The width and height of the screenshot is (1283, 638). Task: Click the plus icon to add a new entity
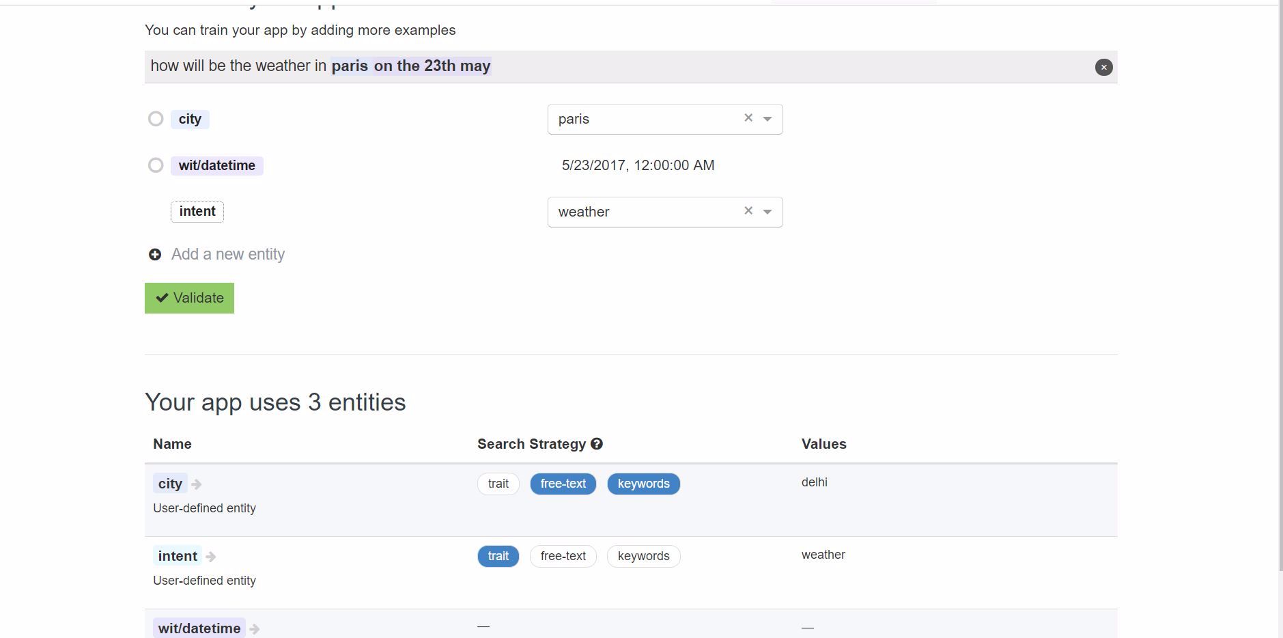coord(155,255)
